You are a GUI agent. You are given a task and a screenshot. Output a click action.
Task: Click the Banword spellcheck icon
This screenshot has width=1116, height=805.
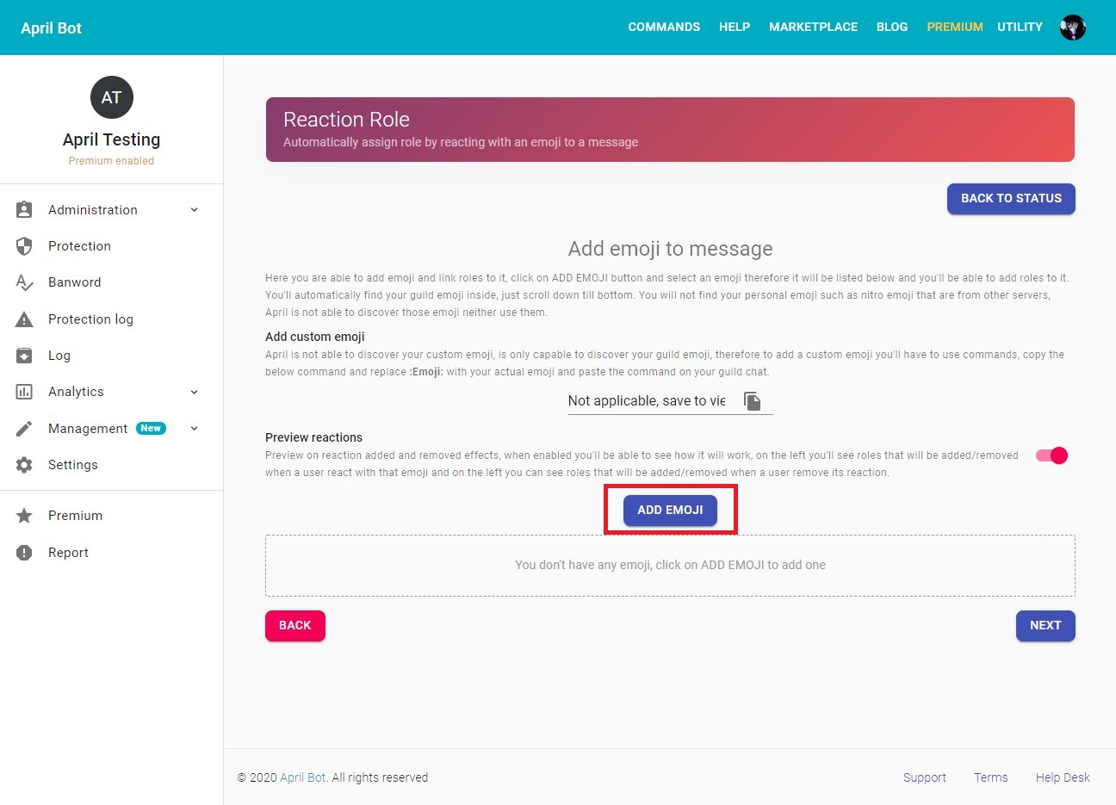tap(24, 282)
